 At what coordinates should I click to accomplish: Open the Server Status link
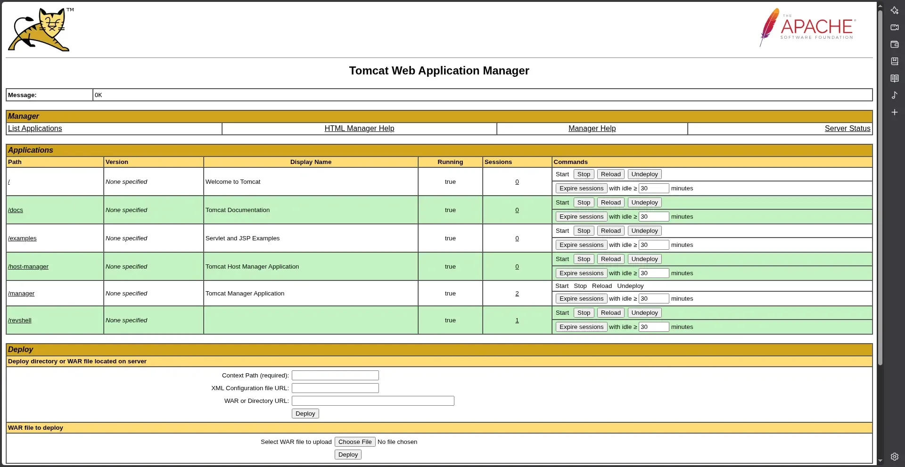[x=847, y=129]
